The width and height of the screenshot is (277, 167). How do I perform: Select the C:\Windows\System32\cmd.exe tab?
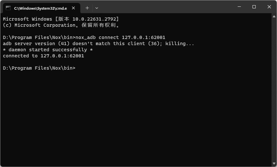[x=41, y=8]
